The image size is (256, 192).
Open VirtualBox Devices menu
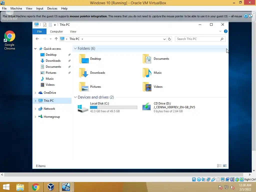coord(52,8)
